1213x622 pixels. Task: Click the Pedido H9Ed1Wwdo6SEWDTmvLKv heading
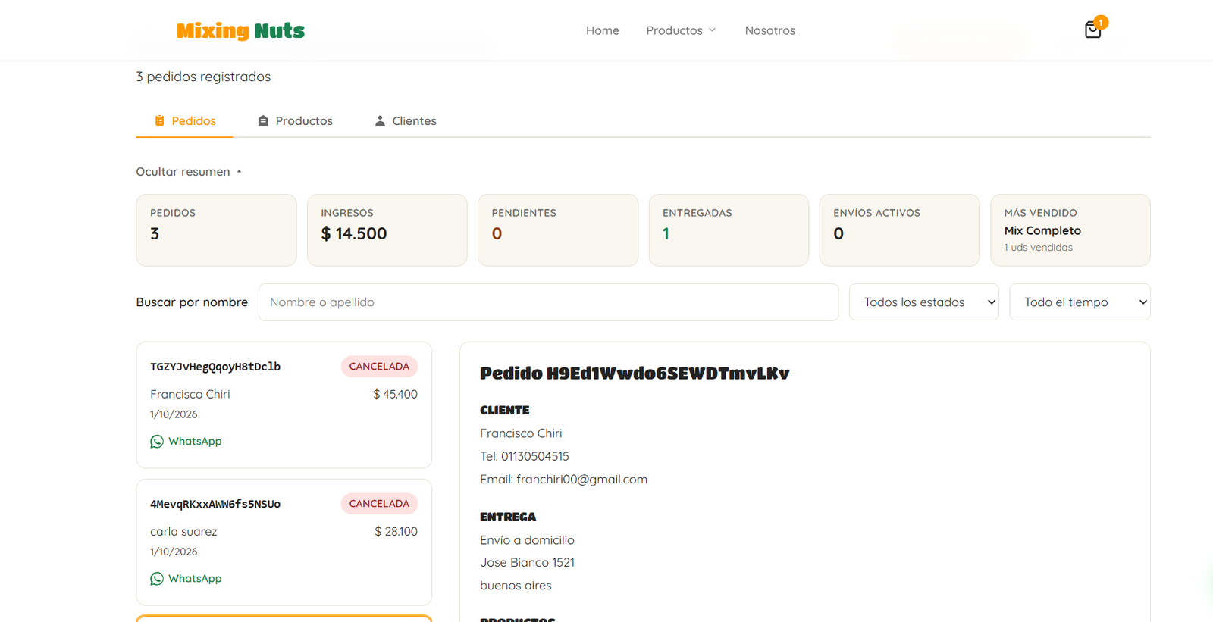click(x=635, y=374)
